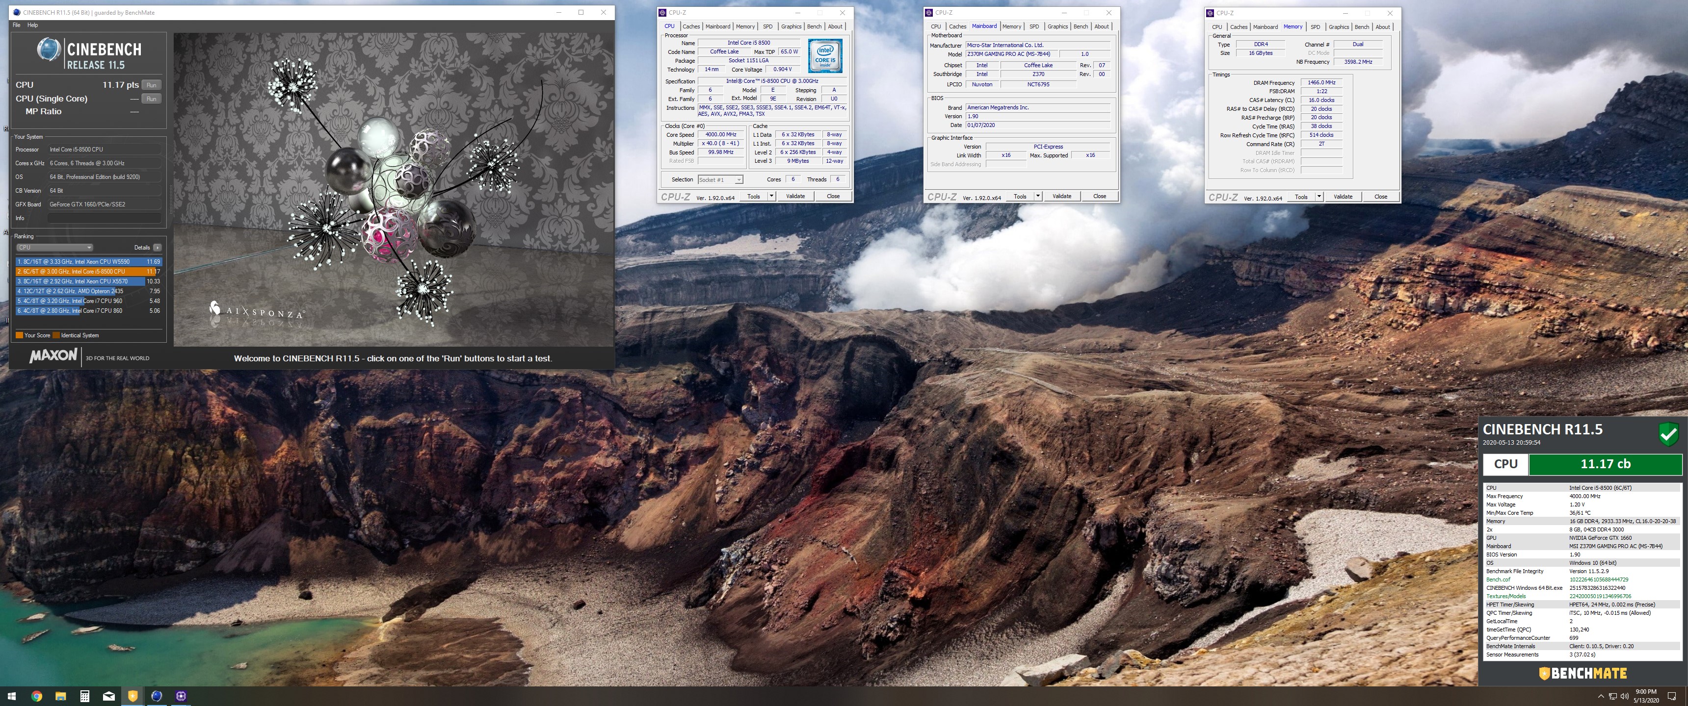Viewport: 1688px width, 706px height.
Task: Click the Info field in Your System
Action: pos(104,218)
